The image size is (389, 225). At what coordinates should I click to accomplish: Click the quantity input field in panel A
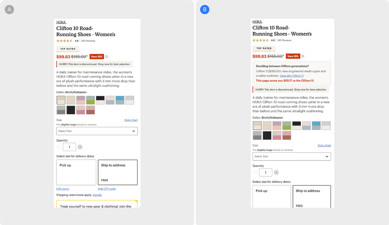click(69, 147)
